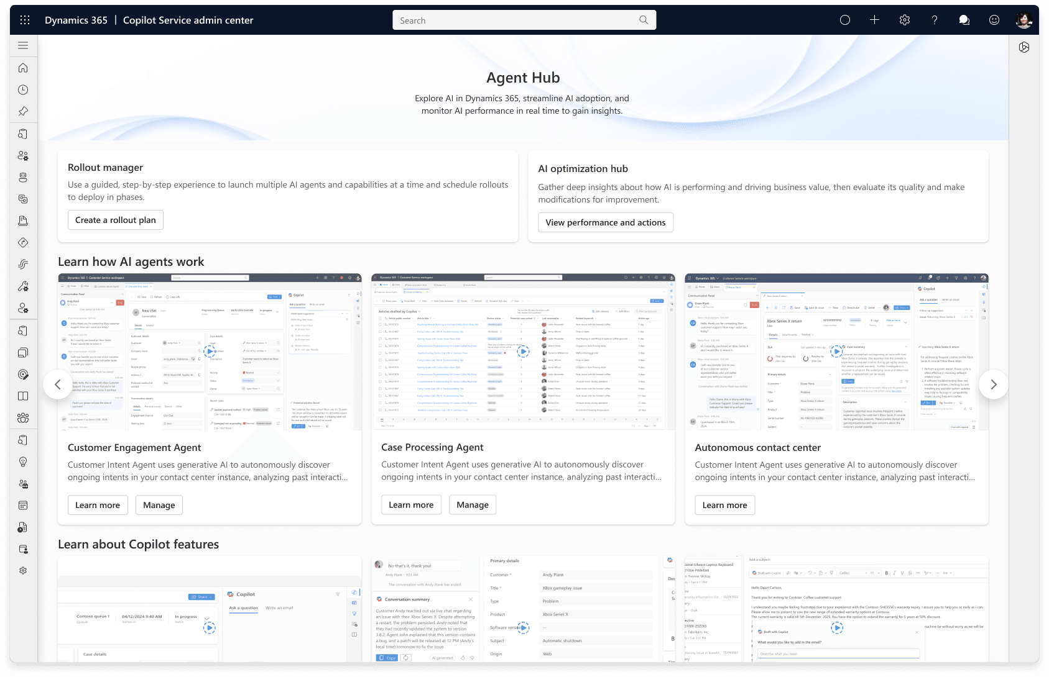The width and height of the screenshot is (1049, 677).
Task: Open the Autonomous contact center video thumbnail
Action: (836, 352)
